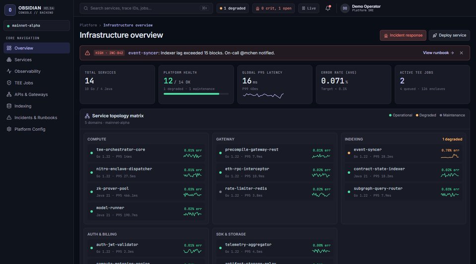Click the Platform breadcrumb link
Image resolution: width=476 pixels, height=264 pixels.
[88, 25]
